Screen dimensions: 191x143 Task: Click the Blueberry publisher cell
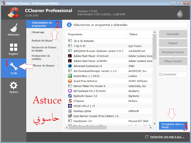click(134, 91)
